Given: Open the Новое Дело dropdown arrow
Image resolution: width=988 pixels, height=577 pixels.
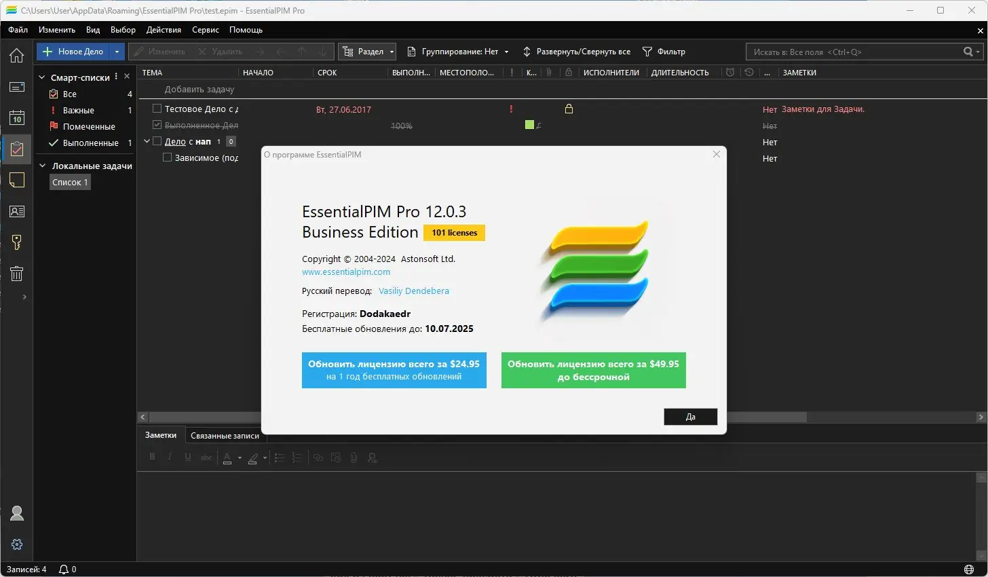Looking at the screenshot, I should 117,52.
